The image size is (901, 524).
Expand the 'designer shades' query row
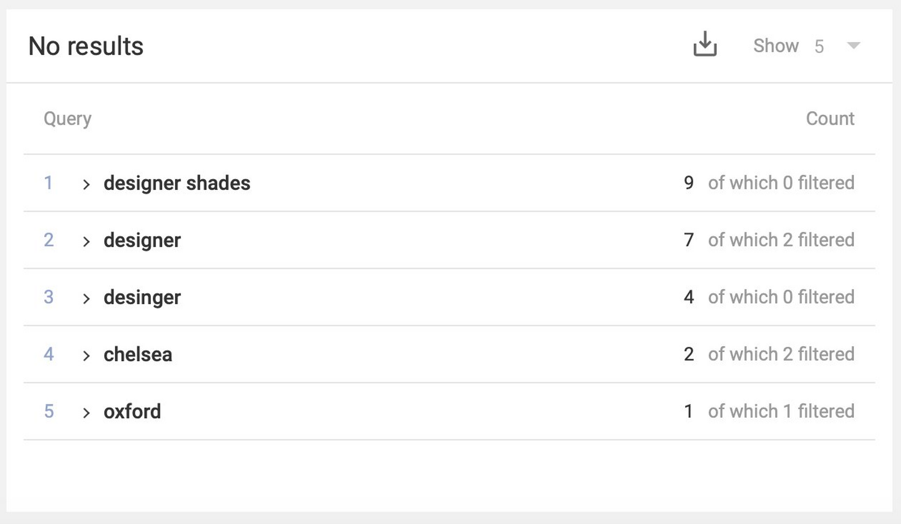[86, 184]
